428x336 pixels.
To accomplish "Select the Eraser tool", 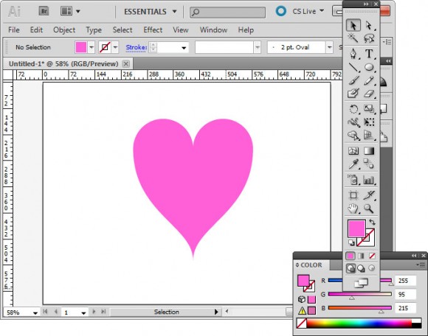I will (x=369, y=94).
